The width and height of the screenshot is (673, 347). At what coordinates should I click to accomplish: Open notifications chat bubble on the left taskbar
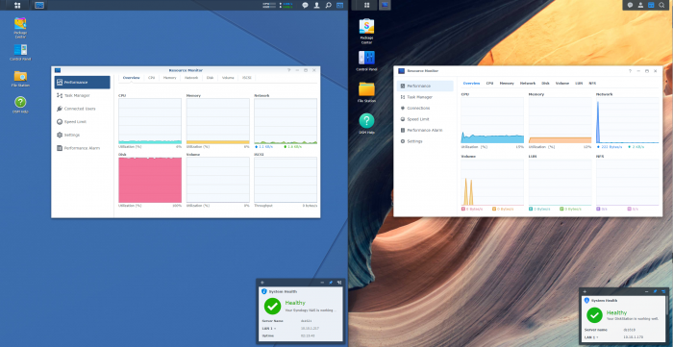[x=305, y=5]
